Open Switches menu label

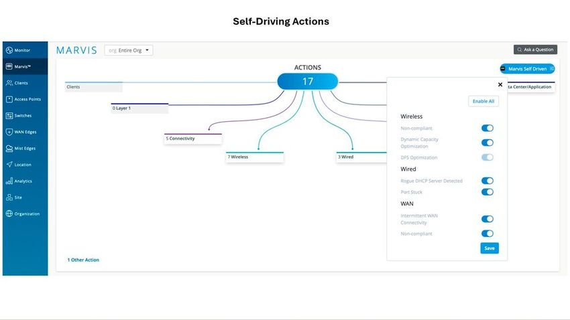tap(23, 116)
